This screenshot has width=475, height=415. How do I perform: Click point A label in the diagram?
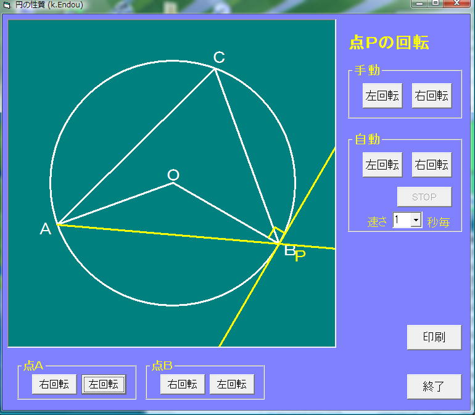coord(46,229)
